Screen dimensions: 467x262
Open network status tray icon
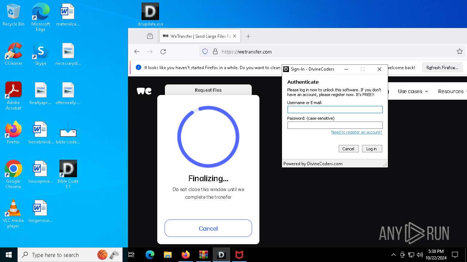[411, 255]
